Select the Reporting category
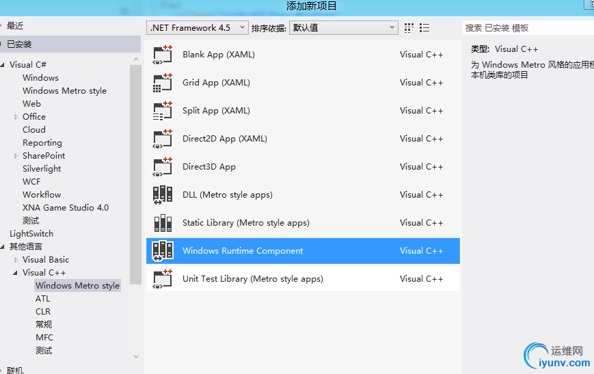Image resolution: width=594 pixels, height=374 pixels. (42, 143)
